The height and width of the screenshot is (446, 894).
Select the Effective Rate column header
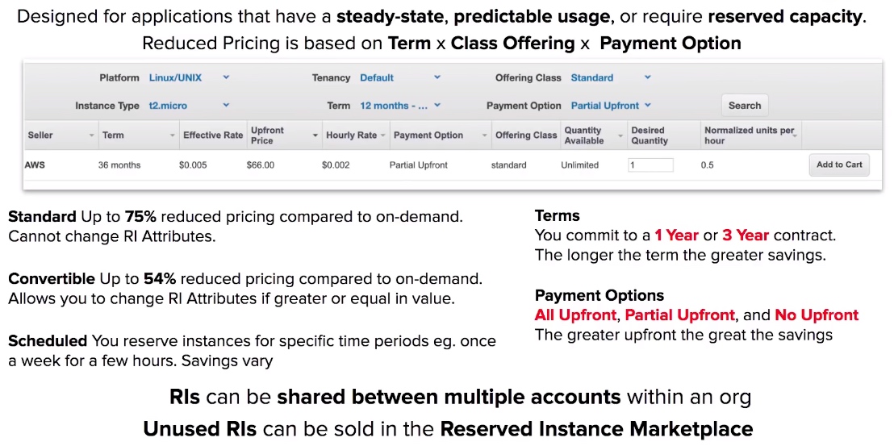213,135
